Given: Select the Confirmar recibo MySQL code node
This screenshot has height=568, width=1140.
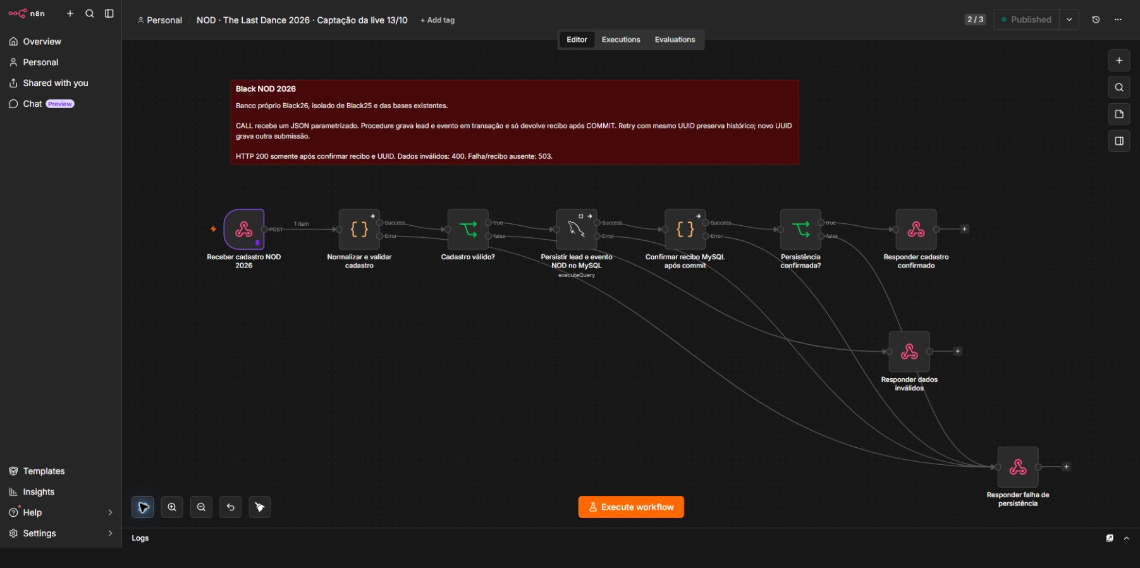Looking at the screenshot, I should (685, 229).
